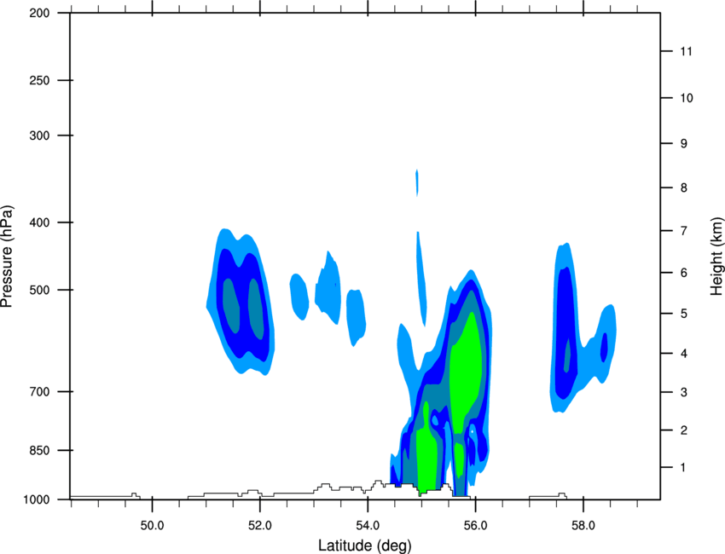Click the "Latitude (deg)" axis title
The height and width of the screenshot is (554, 725).
pos(364,545)
